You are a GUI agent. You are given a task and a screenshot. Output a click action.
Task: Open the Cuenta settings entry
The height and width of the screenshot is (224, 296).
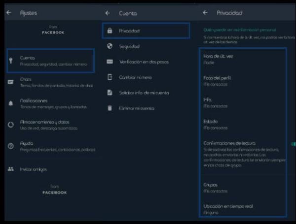51,61
